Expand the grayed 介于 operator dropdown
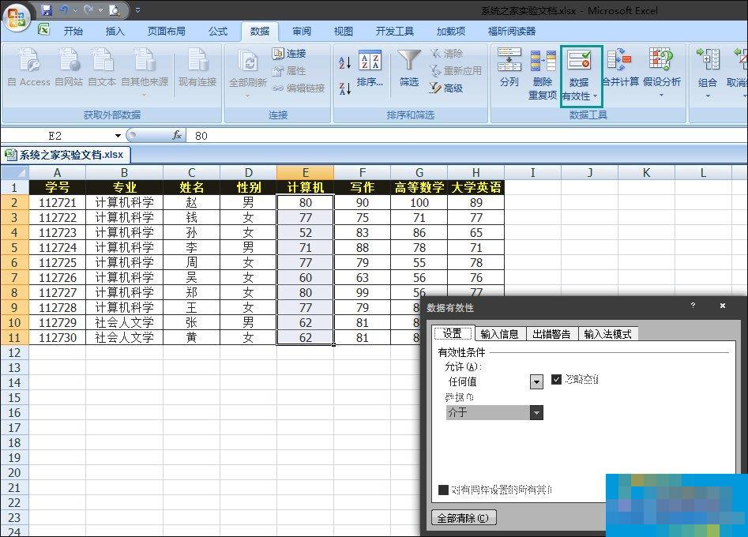 (536, 412)
